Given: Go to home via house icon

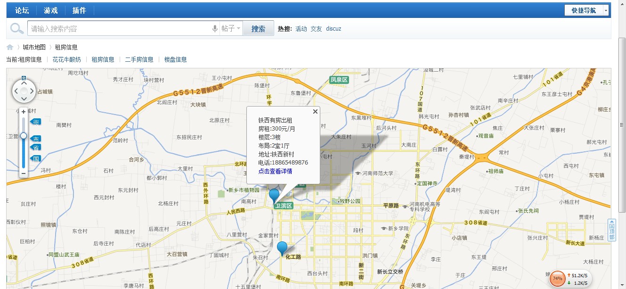Looking at the screenshot, I should [x=10, y=47].
